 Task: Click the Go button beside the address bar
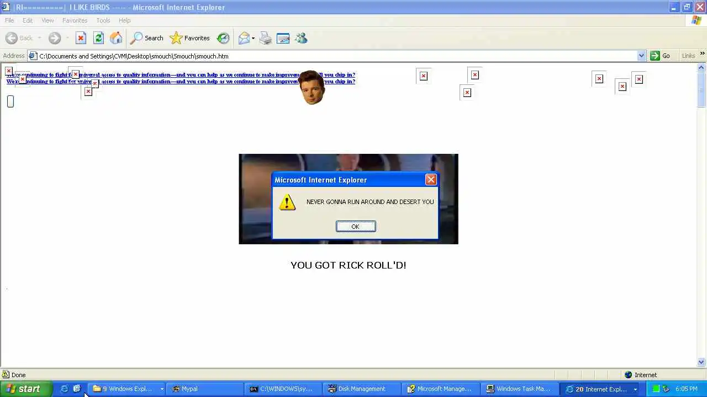[x=661, y=56]
